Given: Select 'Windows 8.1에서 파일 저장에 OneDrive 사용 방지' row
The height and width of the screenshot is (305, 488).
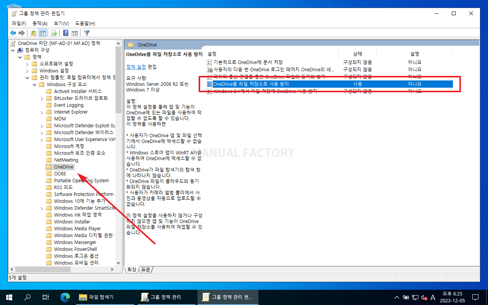Looking at the screenshot, I should coord(329,91).
